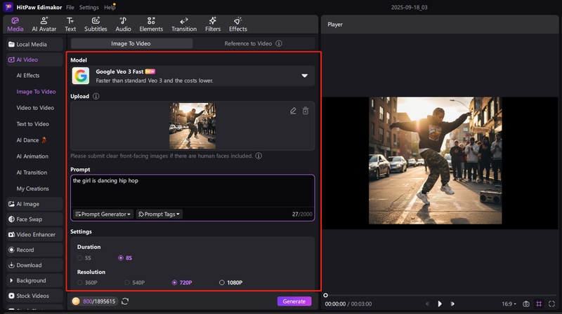Click the Generate button
Screen dimensions: 562x314
click(x=294, y=301)
